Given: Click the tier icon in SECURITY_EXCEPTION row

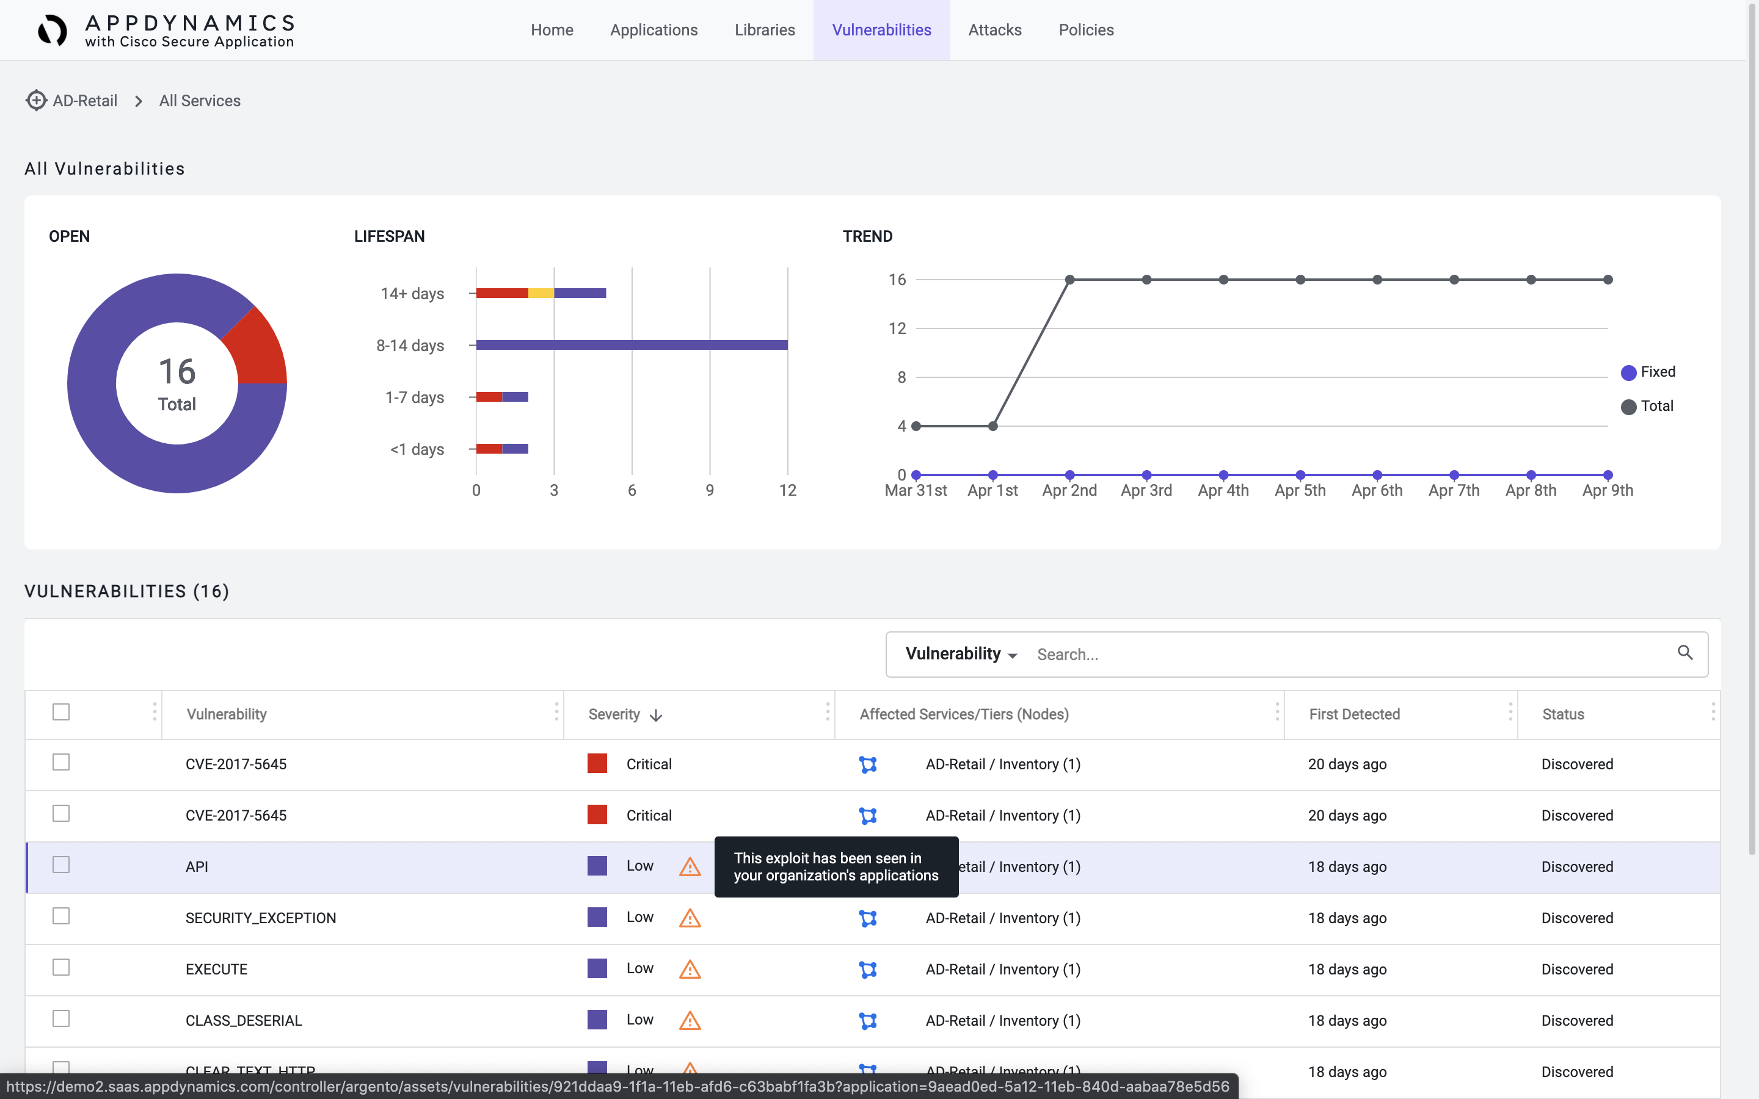Looking at the screenshot, I should [868, 919].
